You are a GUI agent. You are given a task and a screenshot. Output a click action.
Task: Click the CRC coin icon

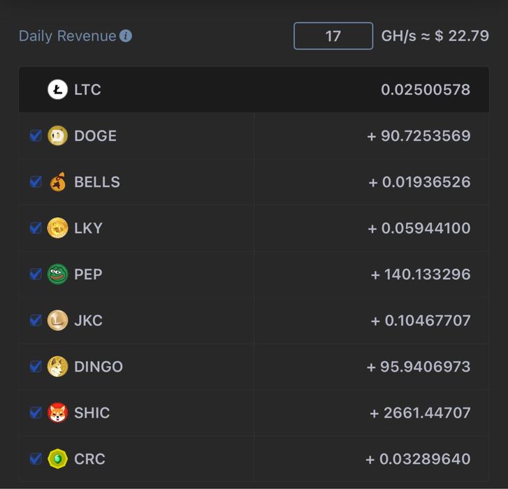coord(57,458)
